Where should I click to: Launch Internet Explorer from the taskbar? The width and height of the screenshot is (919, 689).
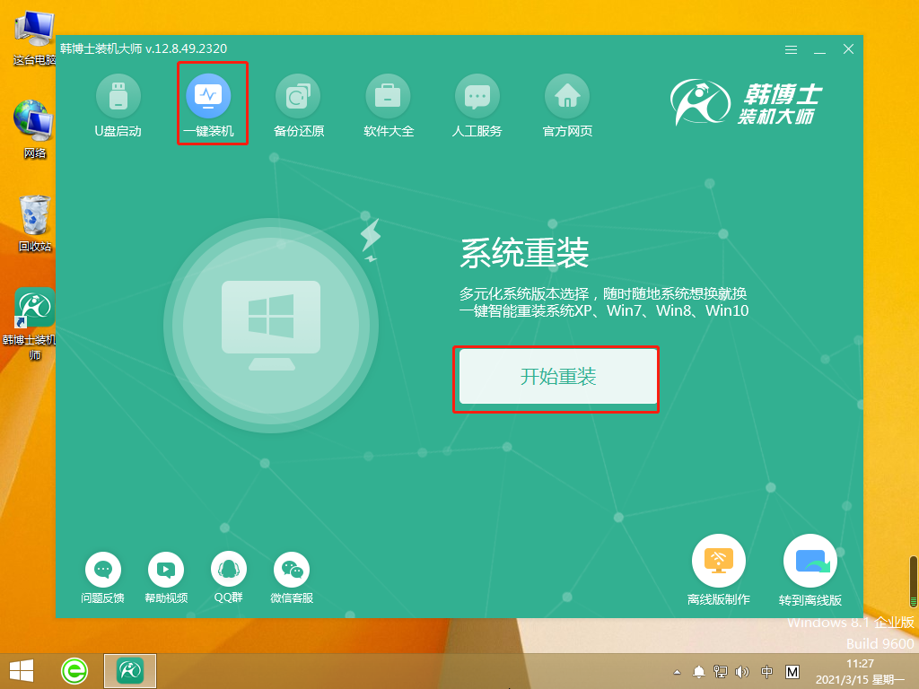[x=74, y=668]
